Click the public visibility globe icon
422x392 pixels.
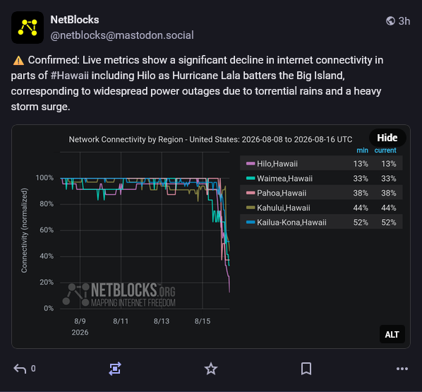click(x=390, y=20)
